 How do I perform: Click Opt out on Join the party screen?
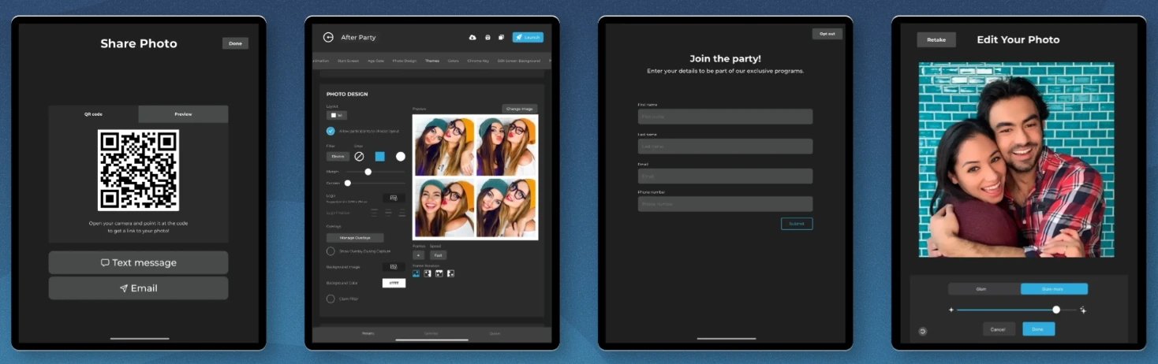pyautogui.click(x=827, y=34)
